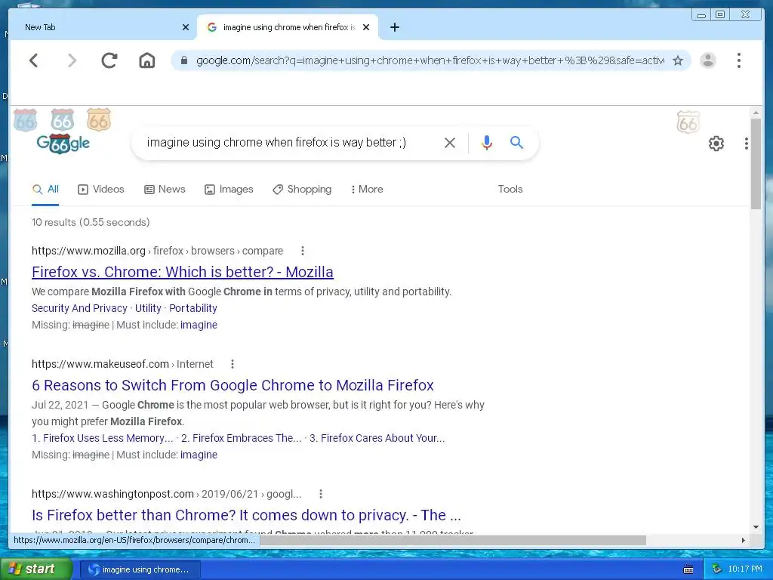Go back with the browser back arrow
773x580 pixels.
[33, 60]
